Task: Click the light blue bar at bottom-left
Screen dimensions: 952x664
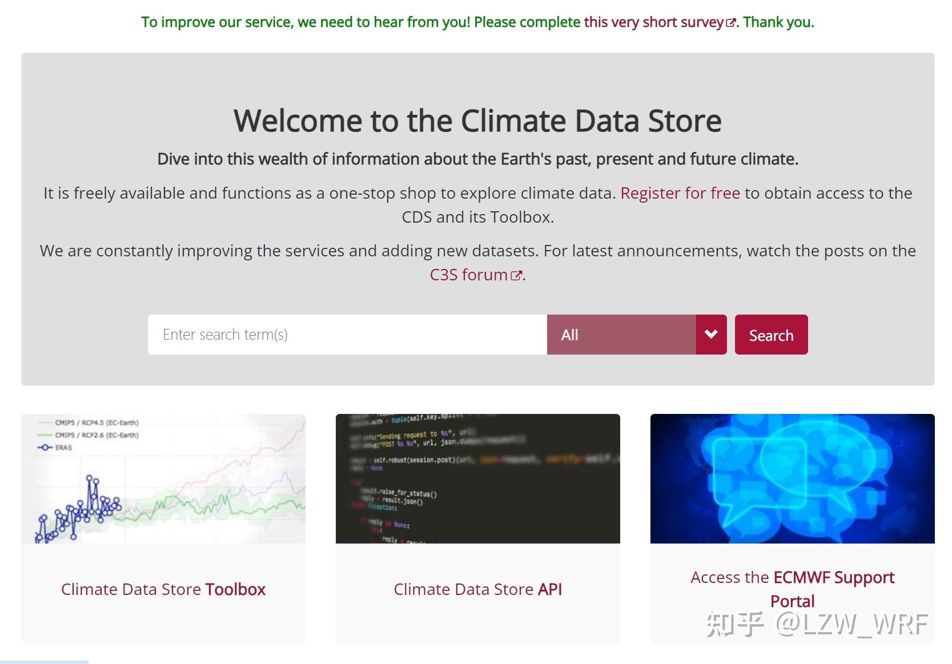Action: (x=44, y=662)
